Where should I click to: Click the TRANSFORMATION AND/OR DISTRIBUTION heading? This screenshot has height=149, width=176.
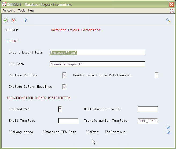(39, 98)
